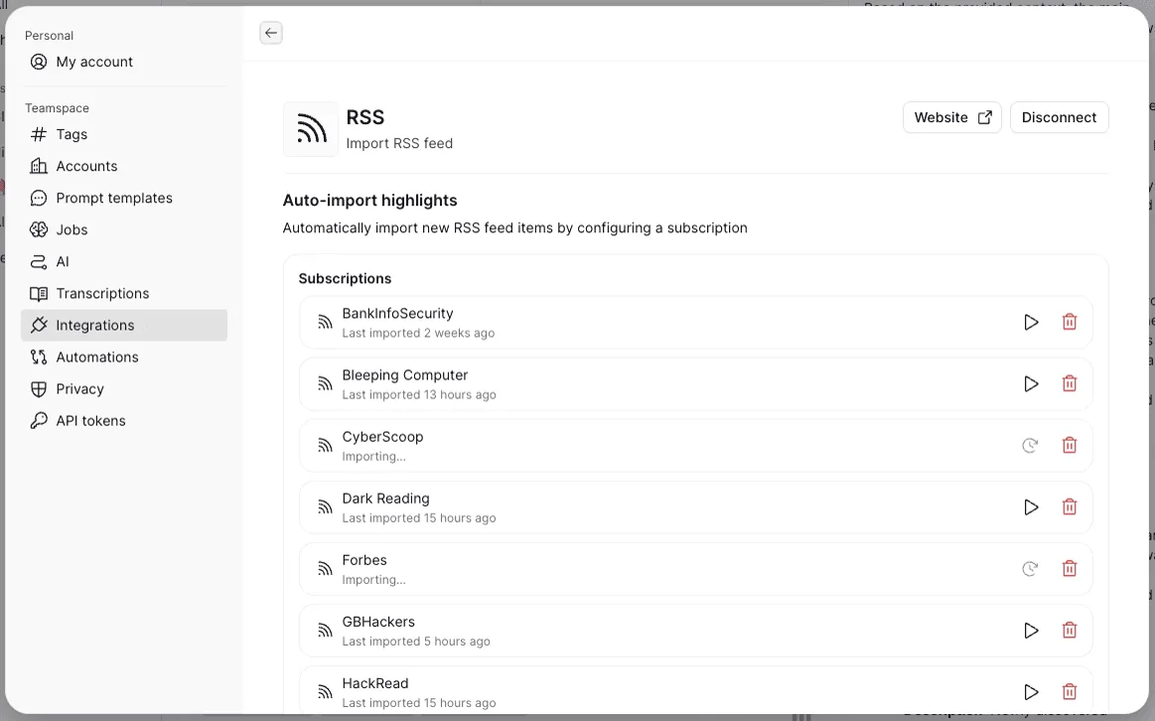
Task: Click 'Last imported 2 weeks ago' text
Action: click(x=418, y=333)
